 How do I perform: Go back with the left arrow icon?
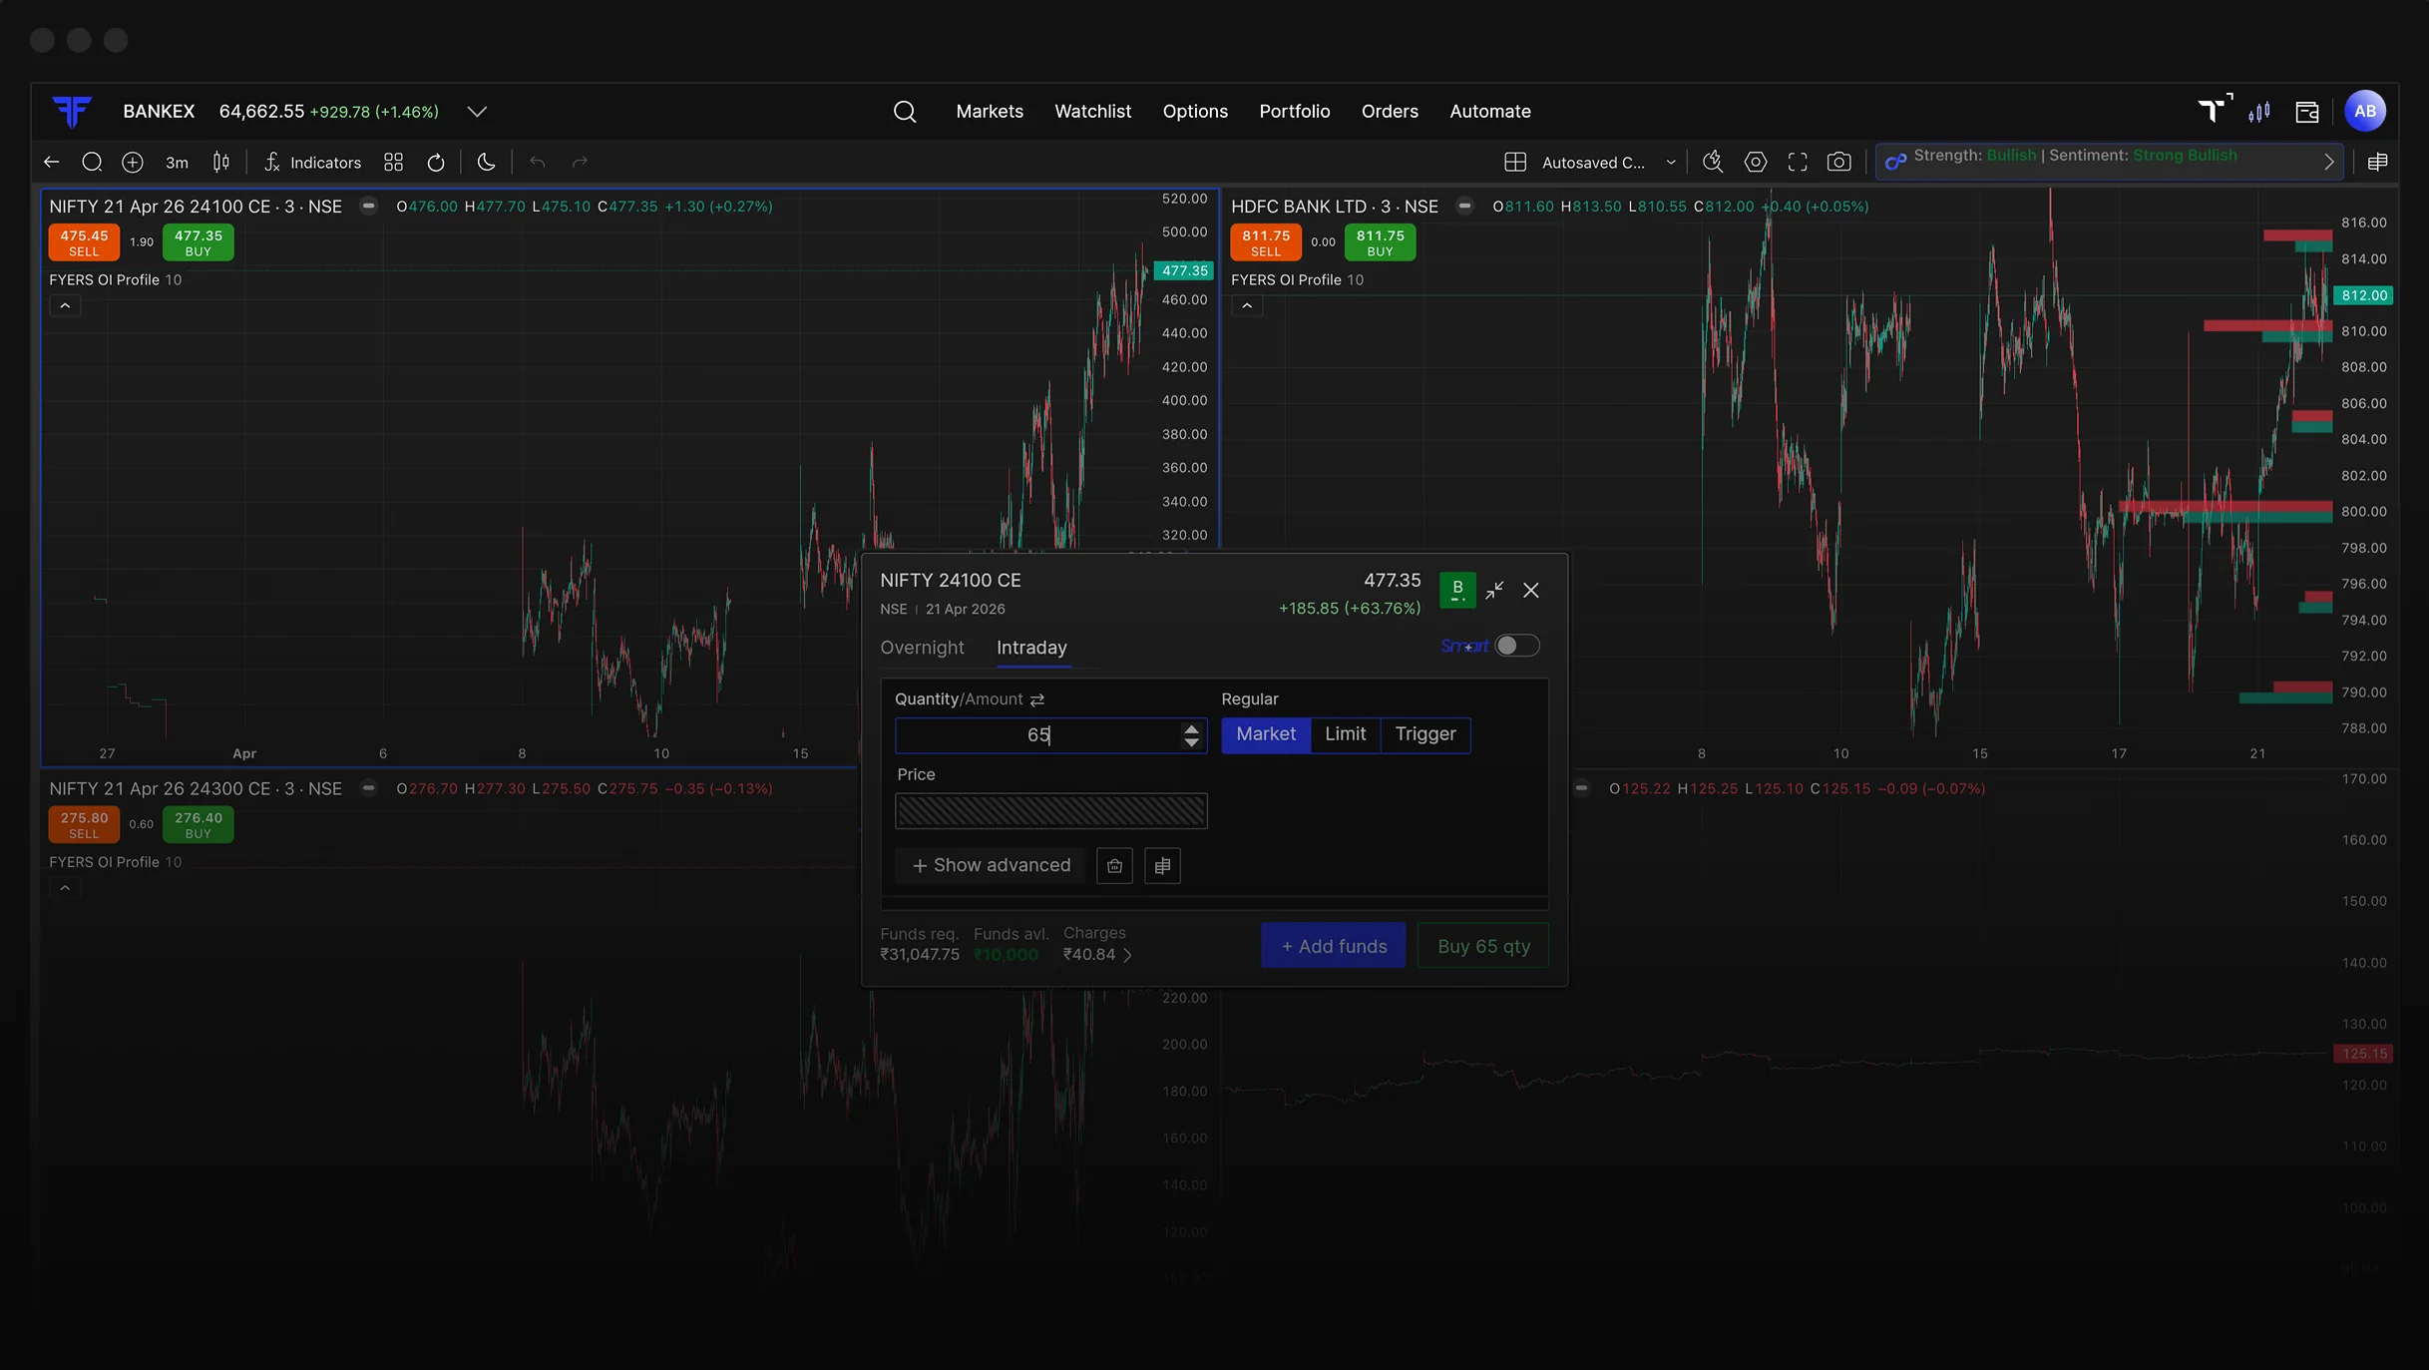(52, 162)
